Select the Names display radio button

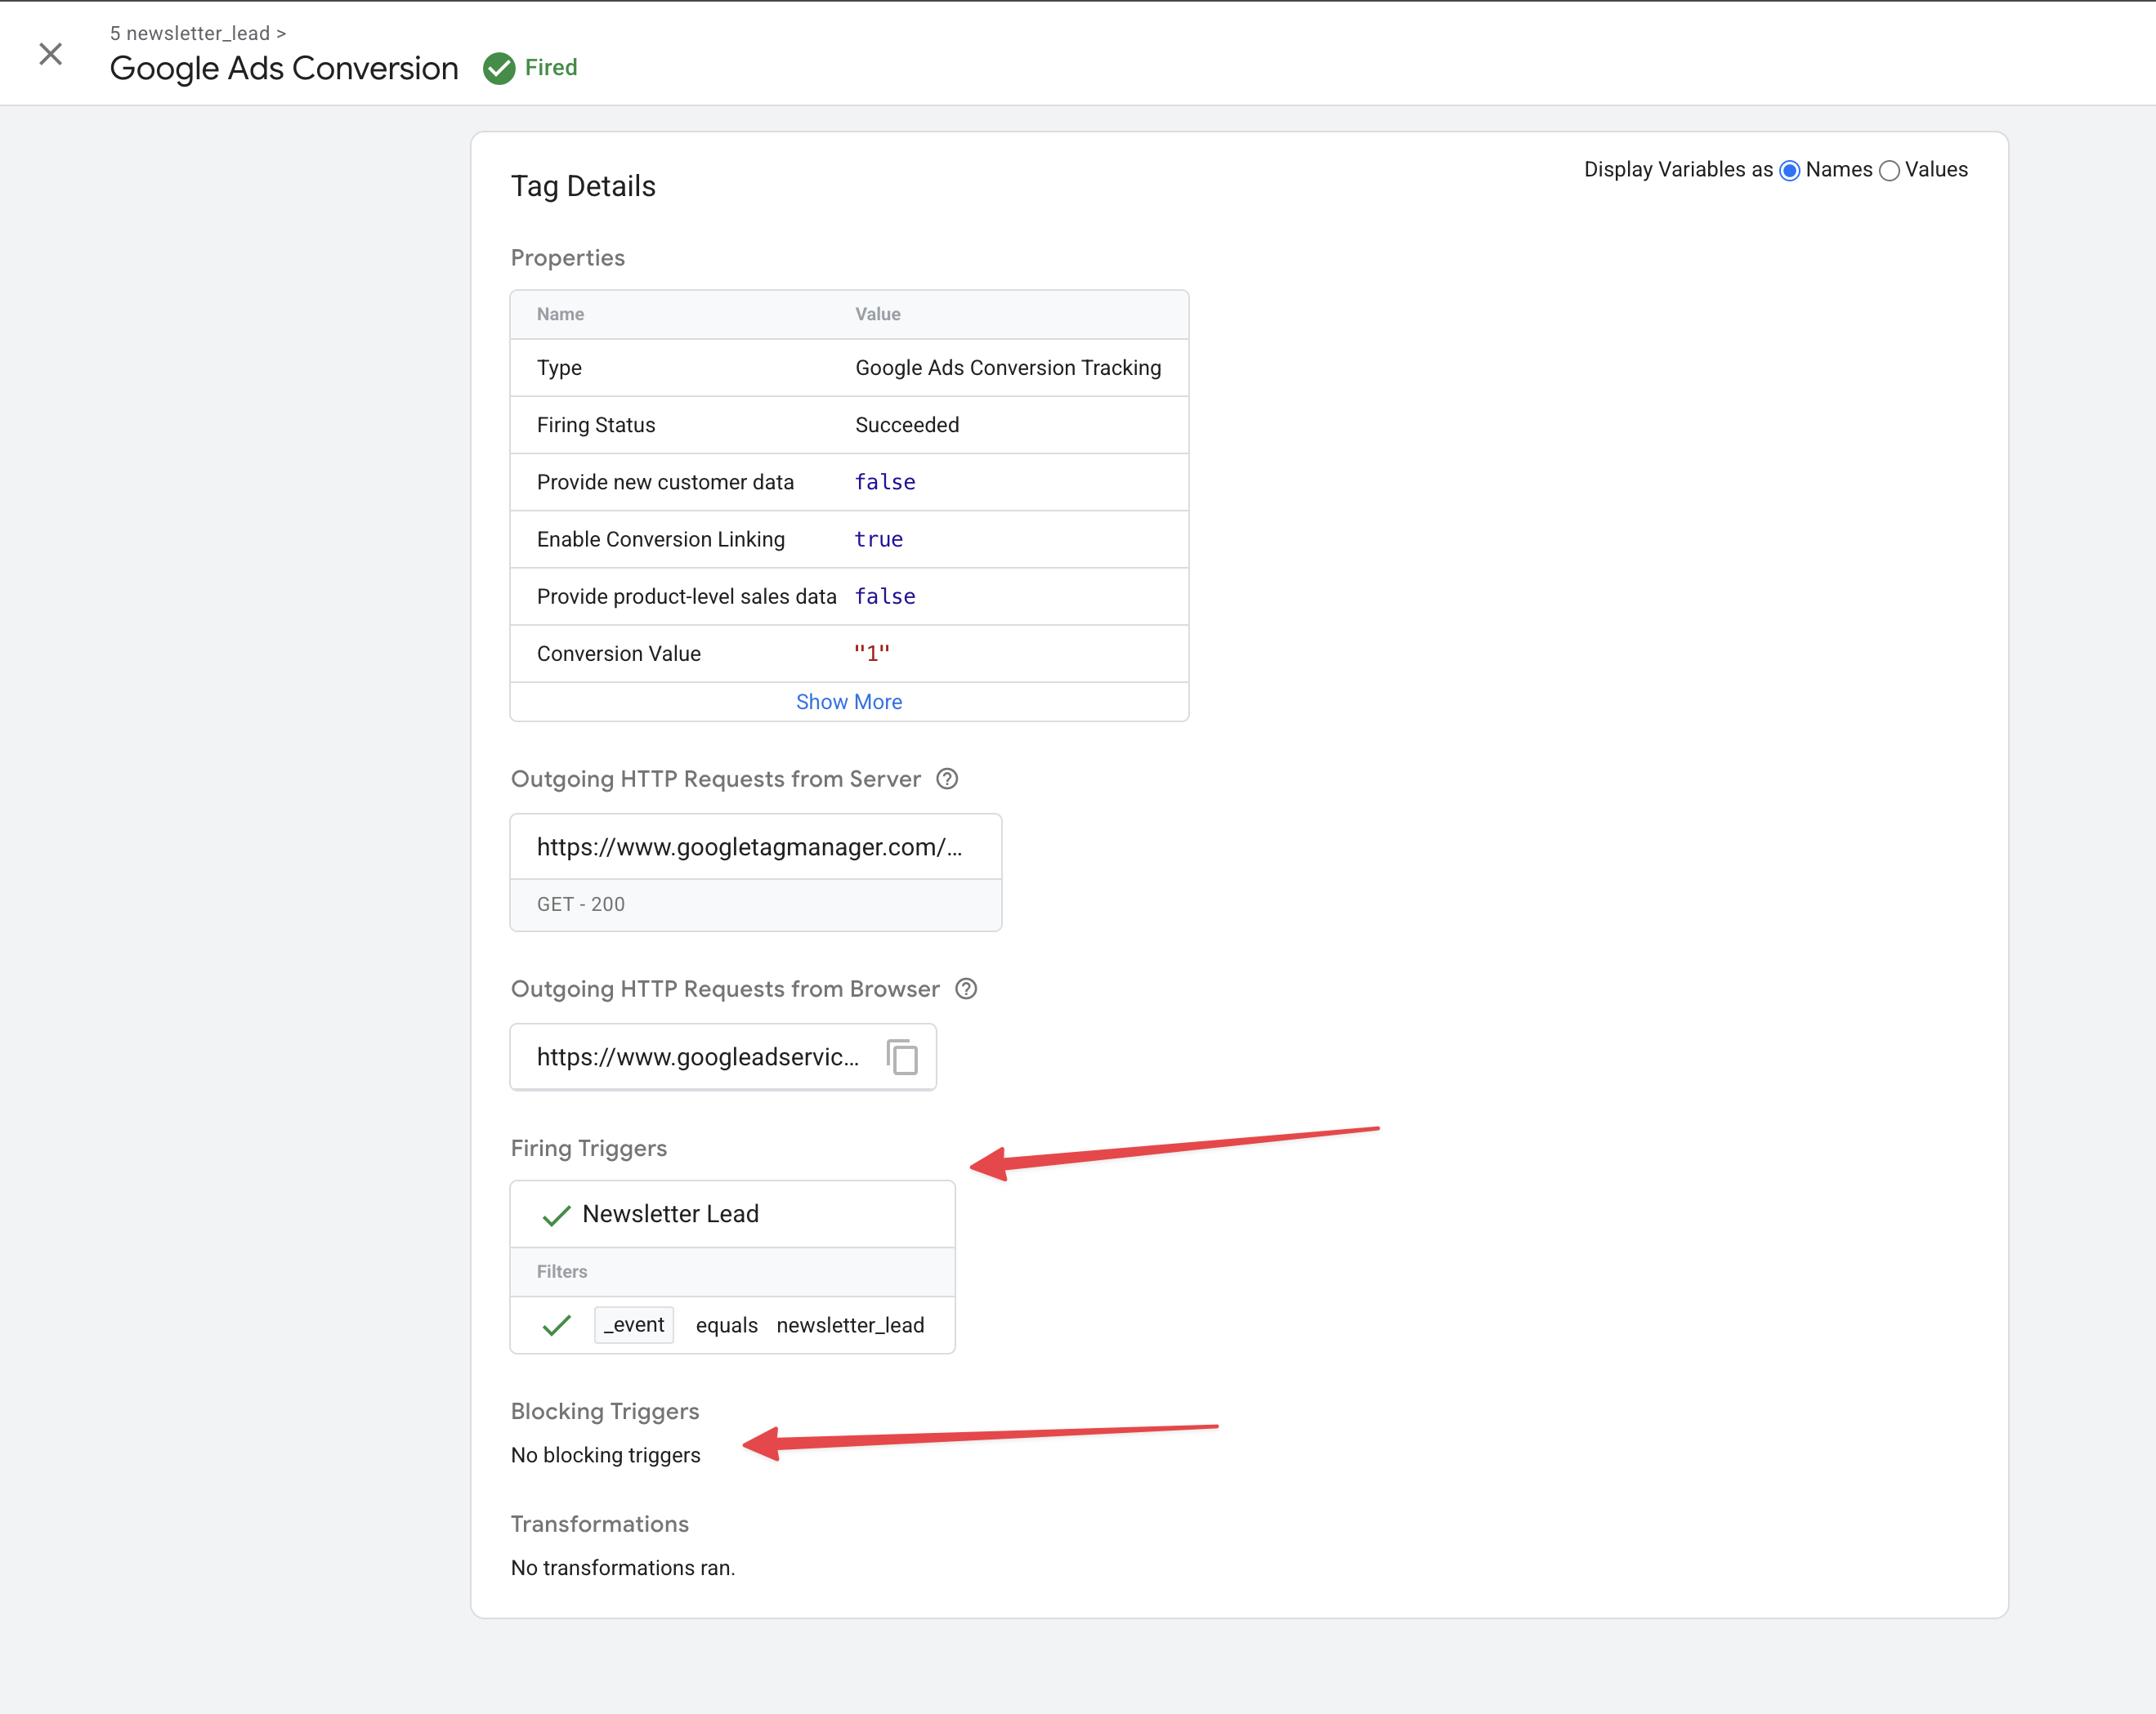[1790, 171]
